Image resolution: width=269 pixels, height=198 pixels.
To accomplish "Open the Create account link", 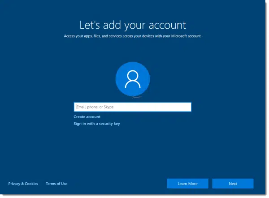I will (87, 117).
